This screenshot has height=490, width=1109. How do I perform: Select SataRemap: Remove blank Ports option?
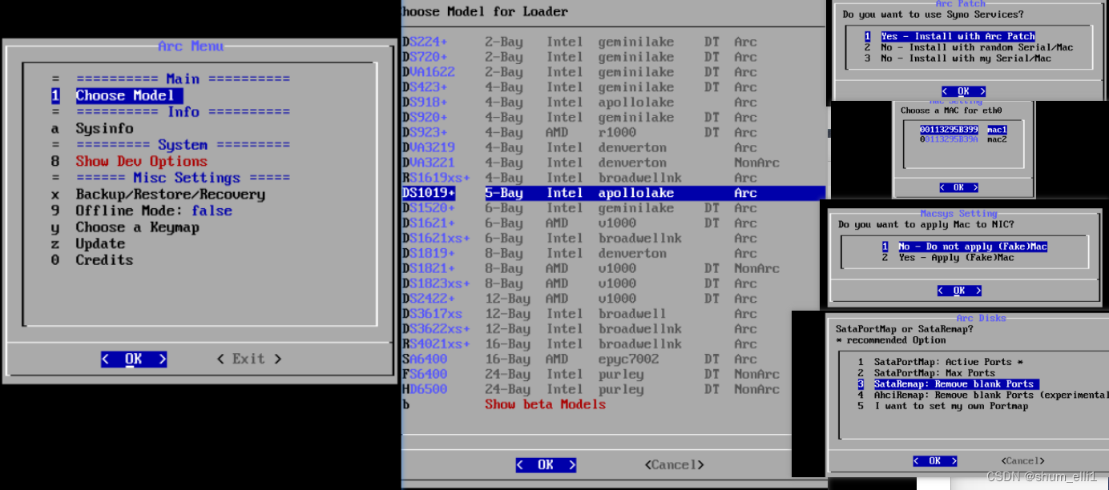[948, 384]
